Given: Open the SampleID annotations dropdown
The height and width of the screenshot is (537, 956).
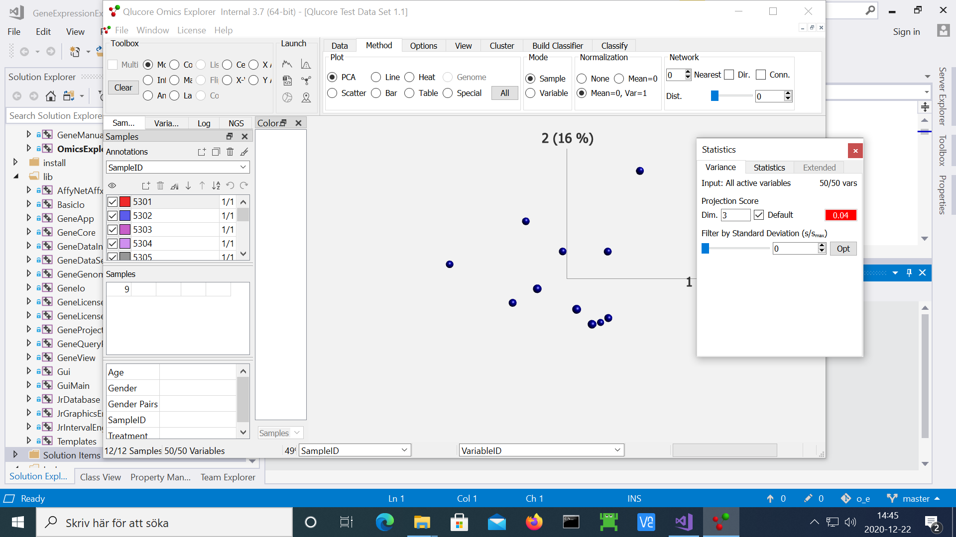Looking at the screenshot, I should pyautogui.click(x=178, y=168).
